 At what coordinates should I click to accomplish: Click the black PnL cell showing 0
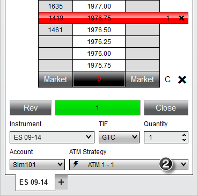[x=99, y=79]
